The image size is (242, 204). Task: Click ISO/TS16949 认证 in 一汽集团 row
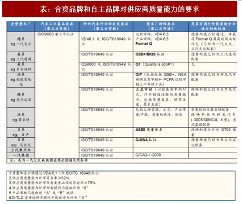pyautogui.click(x=97, y=155)
